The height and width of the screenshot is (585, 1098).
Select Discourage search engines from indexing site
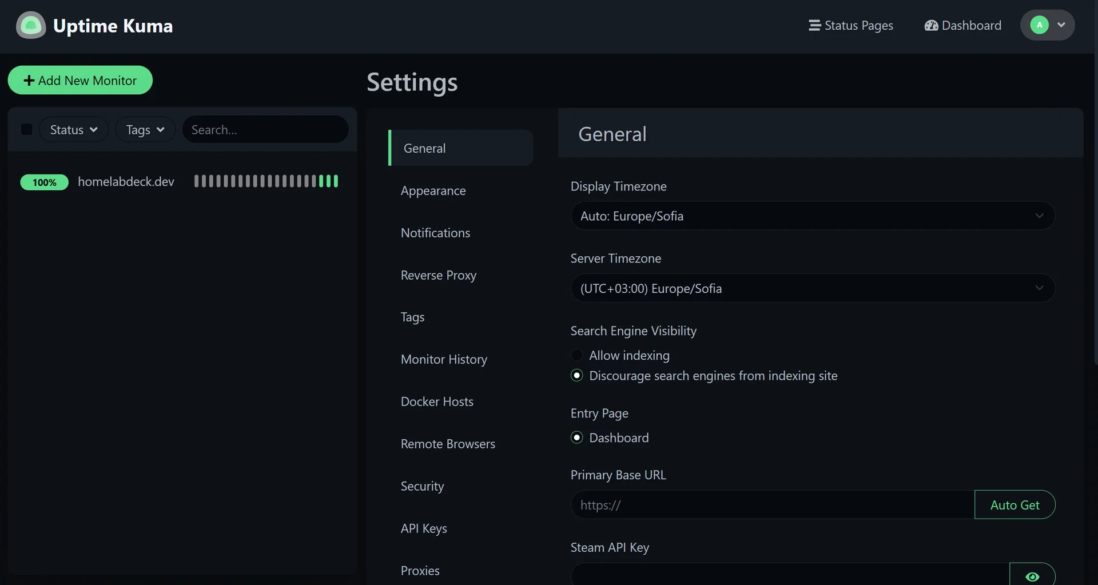(x=576, y=375)
